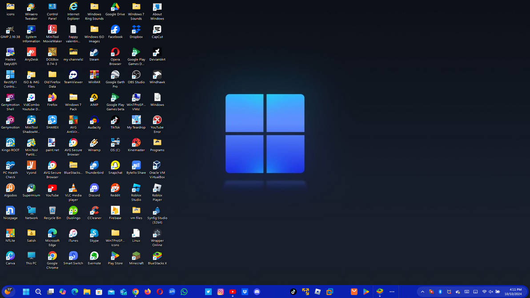Viewport: 530px width, 298px height.
Task: Open the Vyond desktop shortcut
Action: click(31, 168)
